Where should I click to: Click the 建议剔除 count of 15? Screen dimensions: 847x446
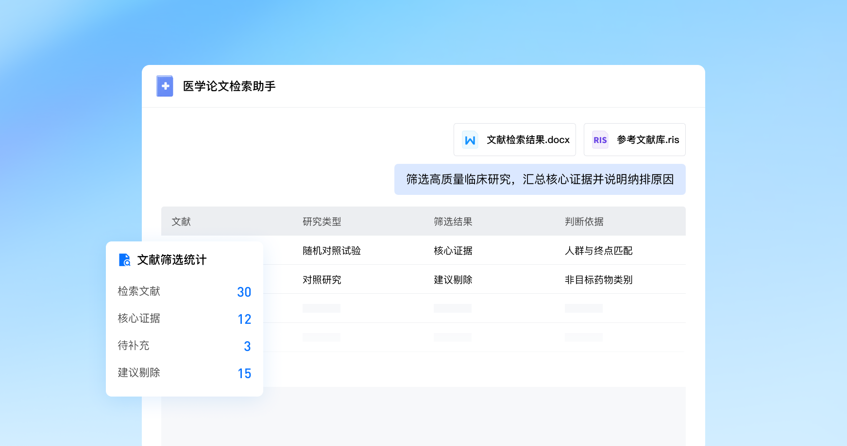[244, 373]
